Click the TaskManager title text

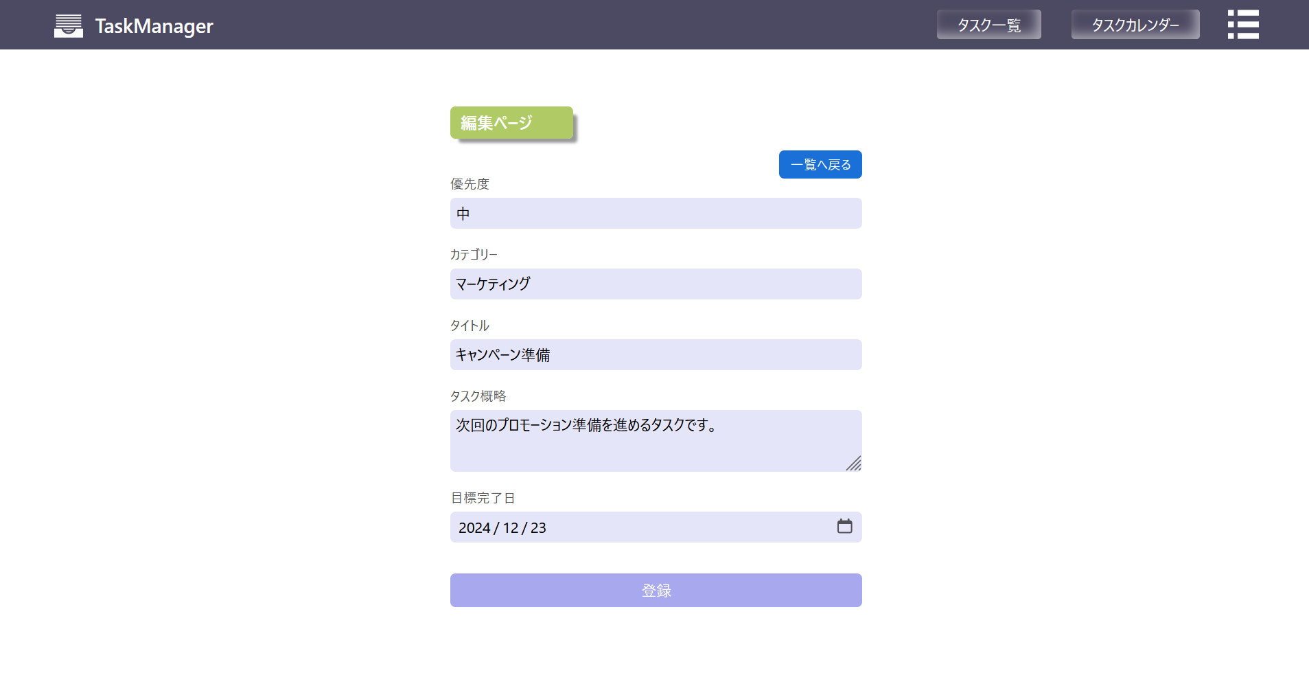pos(154,26)
